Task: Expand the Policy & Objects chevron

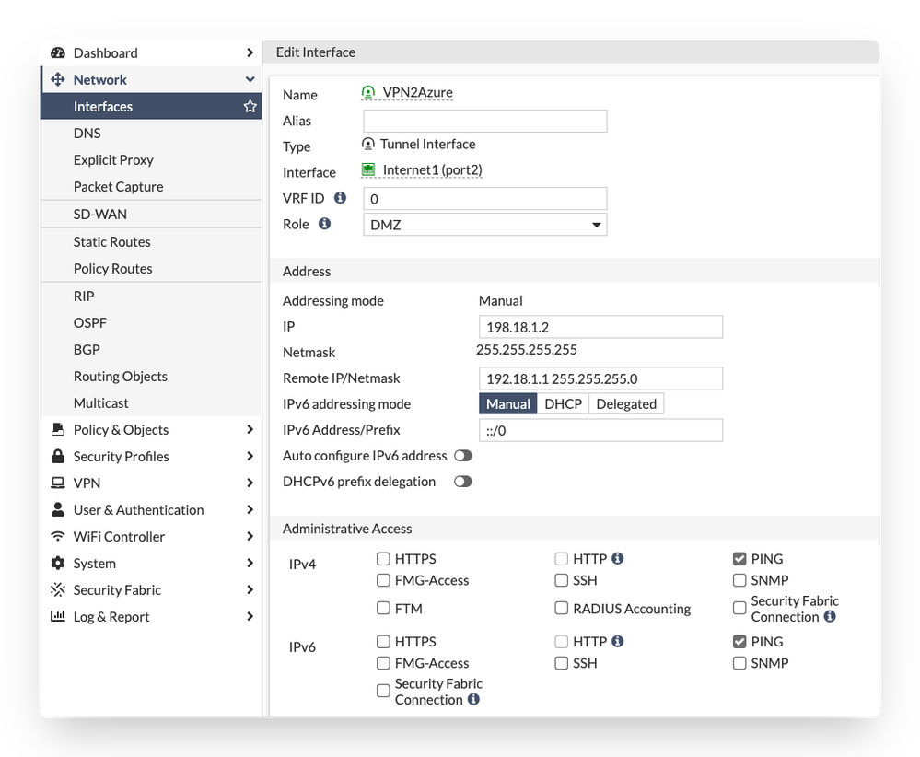Action: point(250,429)
